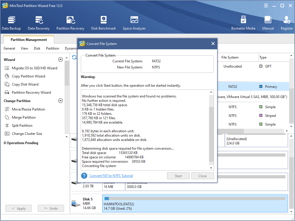
Task: Switch to Partition Management tab
Action: pos(29,39)
